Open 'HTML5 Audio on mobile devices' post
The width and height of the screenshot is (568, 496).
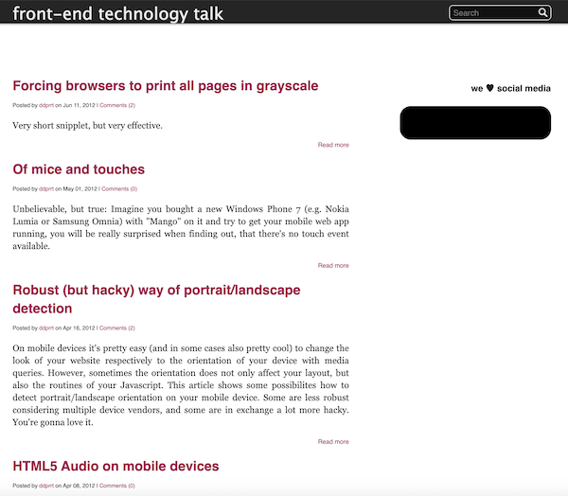tap(115, 467)
